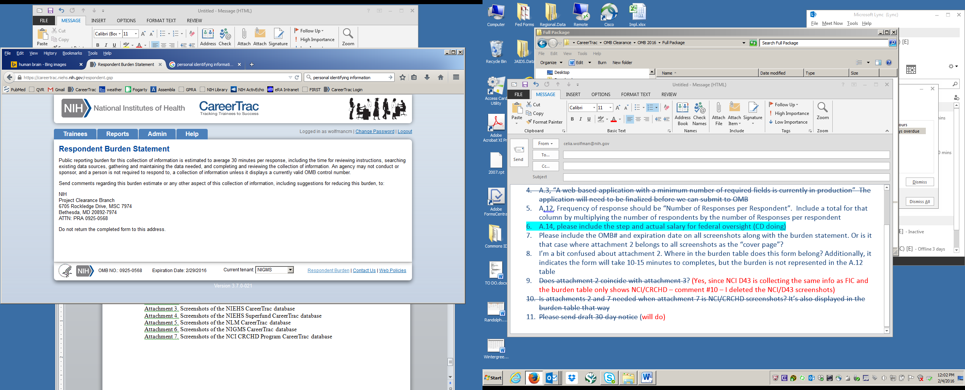Clear formatting in the front message window
The width and height of the screenshot is (965, 390).
click(666, 108)
